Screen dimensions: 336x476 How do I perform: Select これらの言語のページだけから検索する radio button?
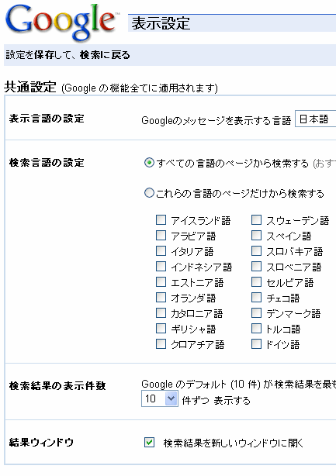[x=149, y=193]
